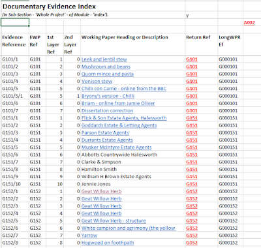
Task: Follow the G152 return ref in row G152/5
Action: tap(192, 221)
